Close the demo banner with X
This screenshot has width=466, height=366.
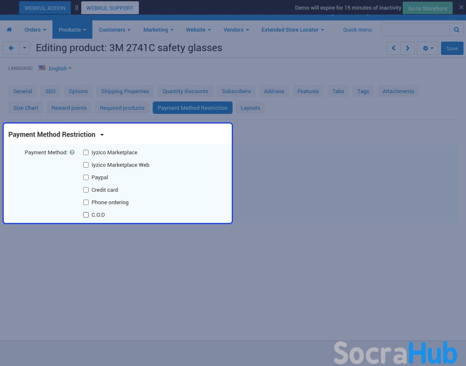click(461, 7)
